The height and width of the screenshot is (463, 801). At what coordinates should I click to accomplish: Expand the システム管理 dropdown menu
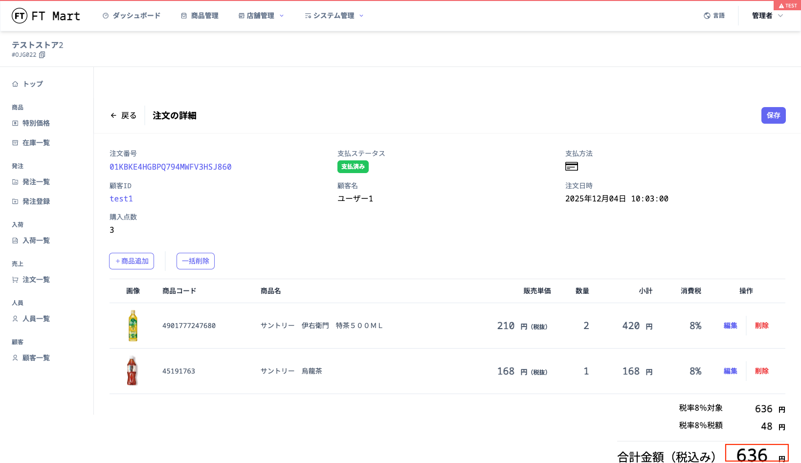(334, 16)
